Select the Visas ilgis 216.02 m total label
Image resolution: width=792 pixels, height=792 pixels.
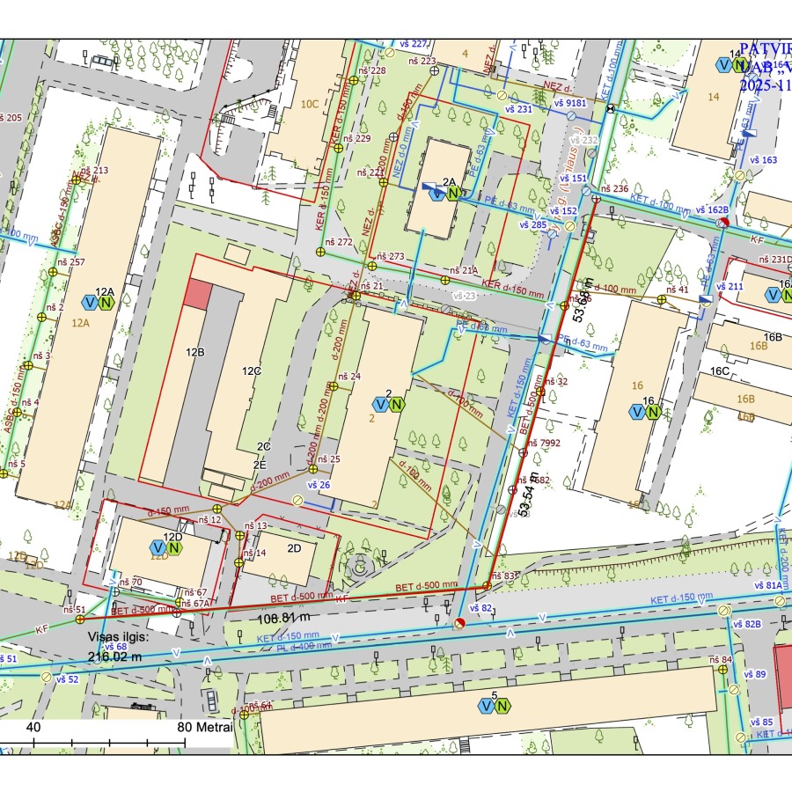(x=118, y=647)
